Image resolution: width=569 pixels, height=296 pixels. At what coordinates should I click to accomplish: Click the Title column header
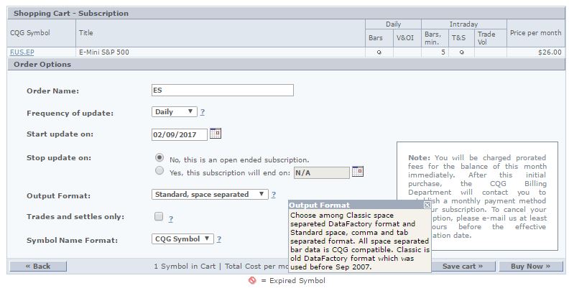tap(221, 33)
